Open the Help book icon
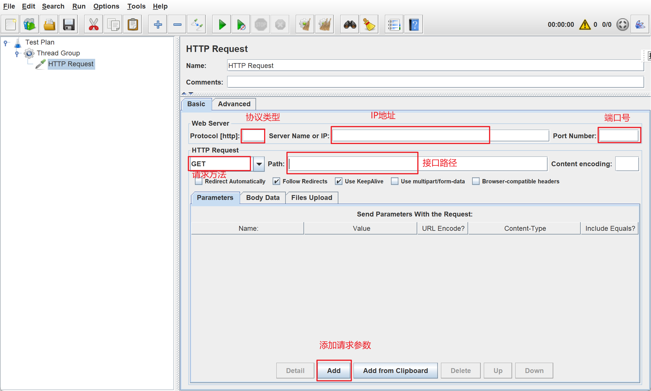This screenshot has width=651, height=391. coord(414,25)
